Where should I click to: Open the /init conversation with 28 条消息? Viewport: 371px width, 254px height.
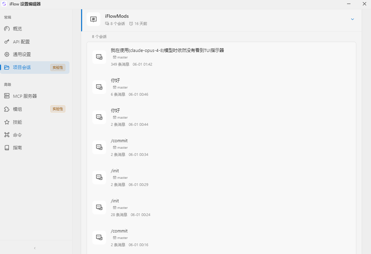pyautogui.click(x=221, y=207)
